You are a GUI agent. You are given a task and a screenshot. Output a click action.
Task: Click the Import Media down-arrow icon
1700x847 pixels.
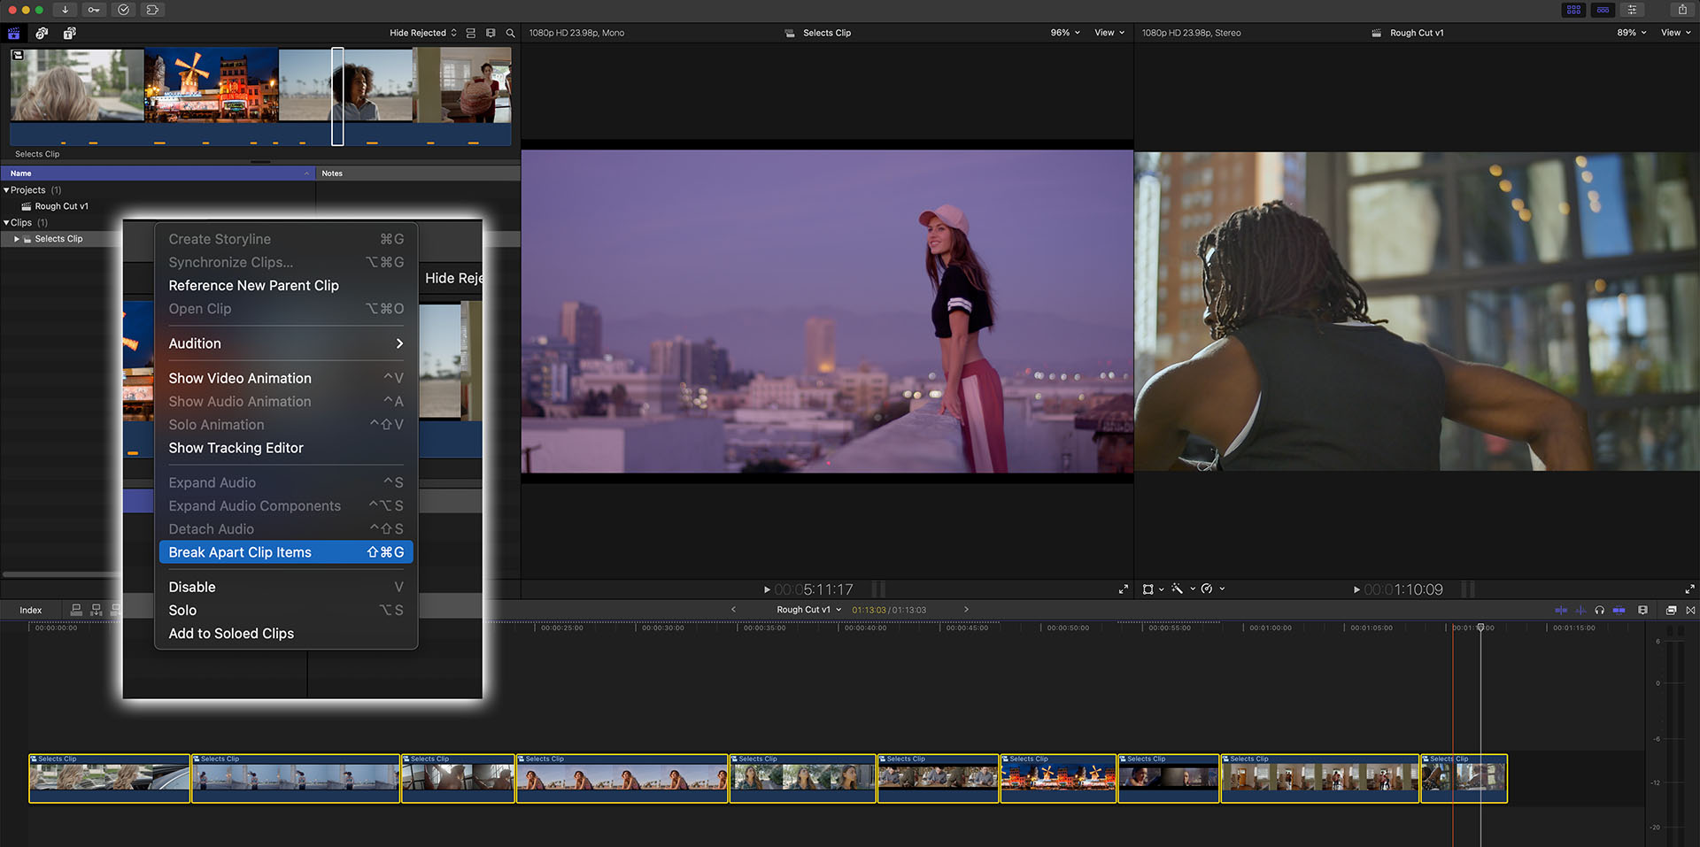click(65, 10)
